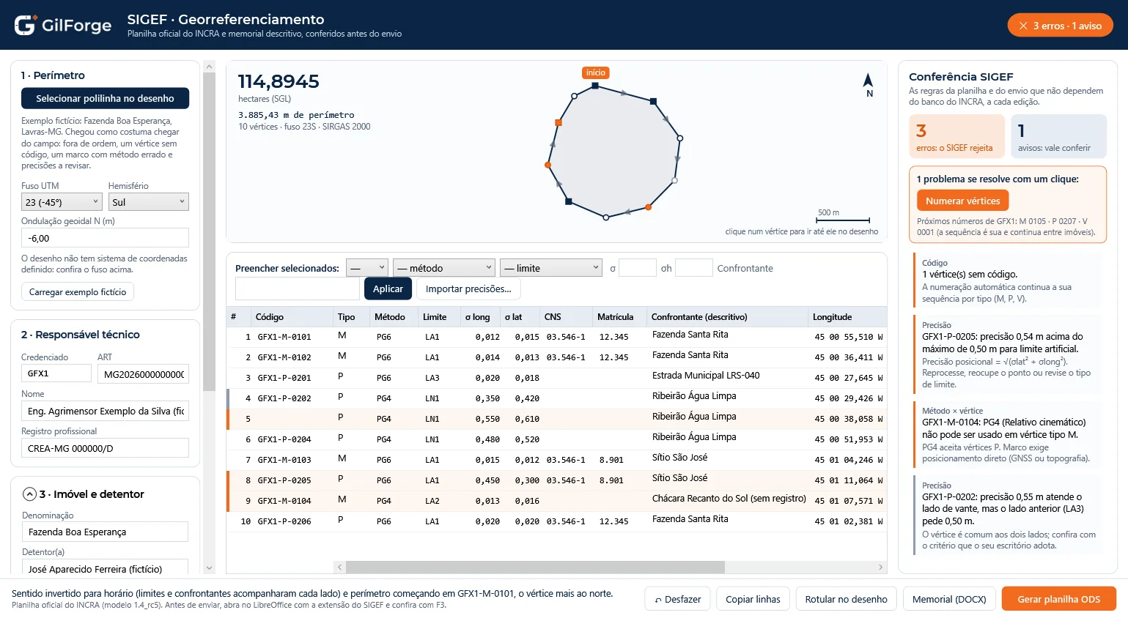Open the '— método' dropdown
Viewport: 1128px width, 618px height.
tap(444, 268)
